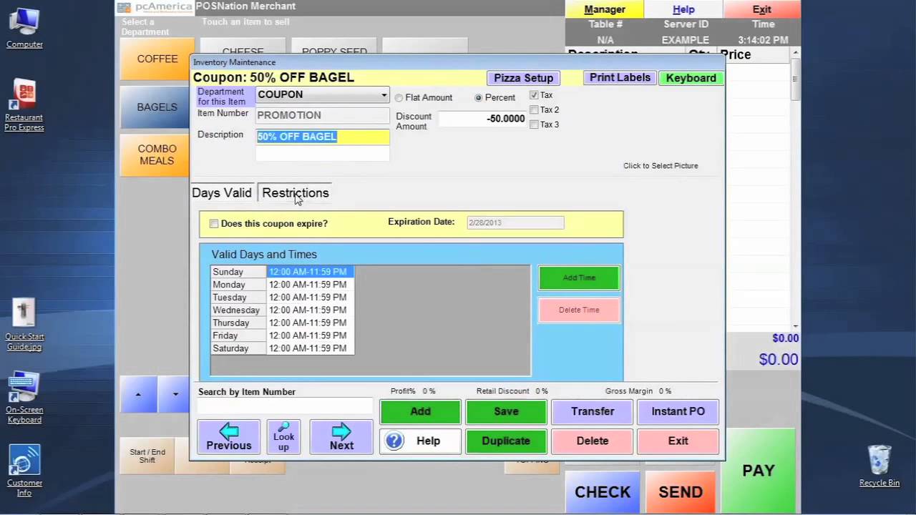Select the COMBO MEALS department button

157,155
